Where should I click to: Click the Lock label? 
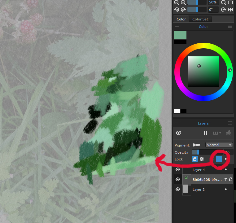pos(179,159)
